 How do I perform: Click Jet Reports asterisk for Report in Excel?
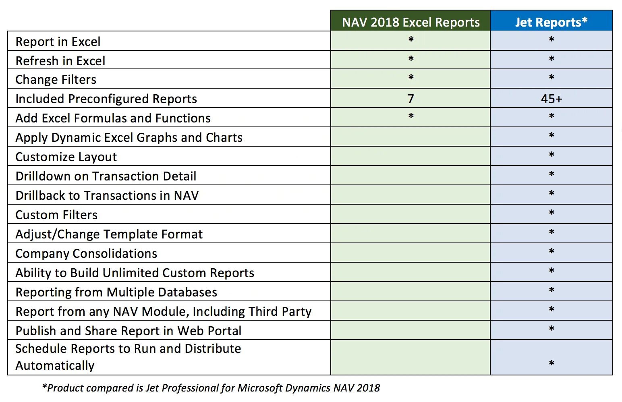[552, 39]
